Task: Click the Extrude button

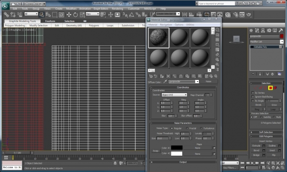Action: (256, 146)
